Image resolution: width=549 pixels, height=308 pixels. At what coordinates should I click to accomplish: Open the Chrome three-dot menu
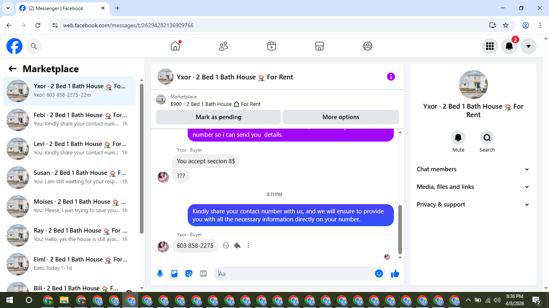[539, 25]
